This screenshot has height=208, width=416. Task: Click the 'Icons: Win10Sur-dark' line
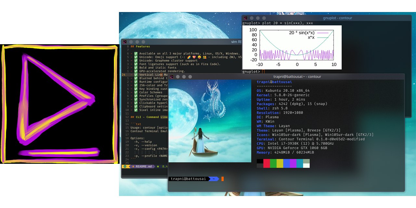tap(315, 135)
